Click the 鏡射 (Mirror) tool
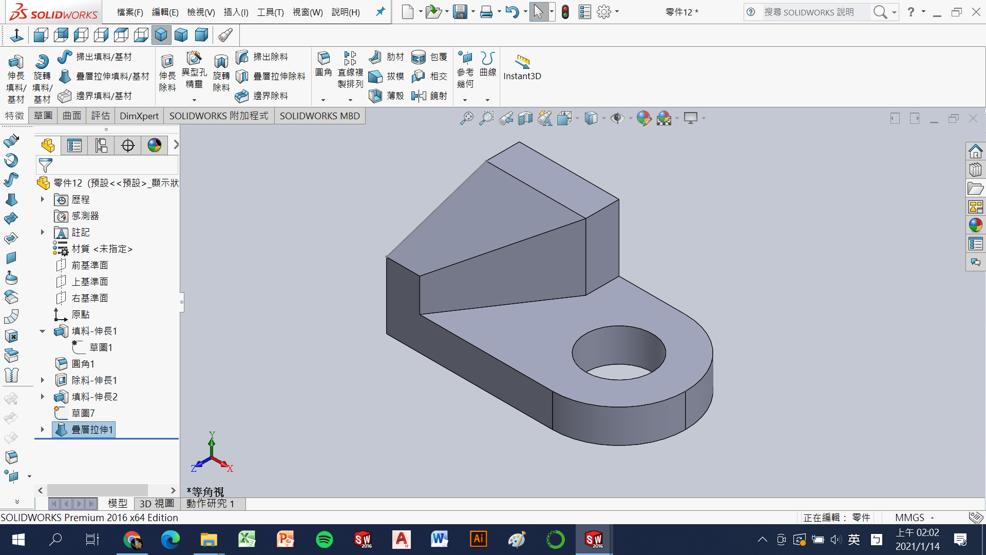986x555 pixels. click(419, 96)
